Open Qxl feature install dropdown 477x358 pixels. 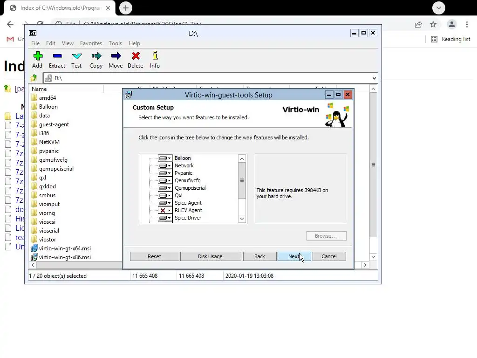click(x=165, y=195)
